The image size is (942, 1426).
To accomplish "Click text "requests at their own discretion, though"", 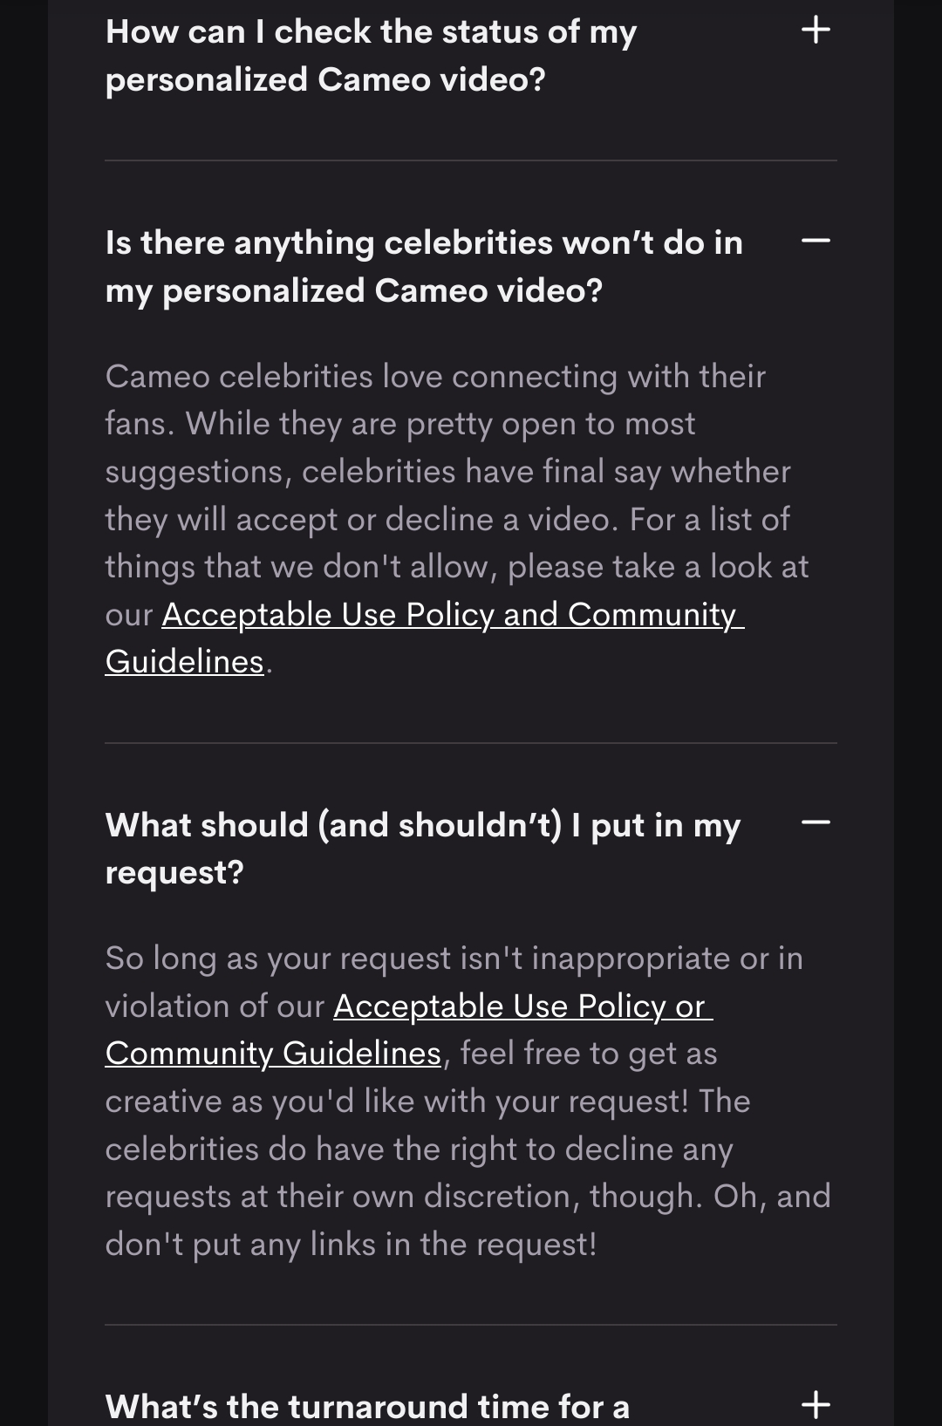I will [x=403, y=1196].
